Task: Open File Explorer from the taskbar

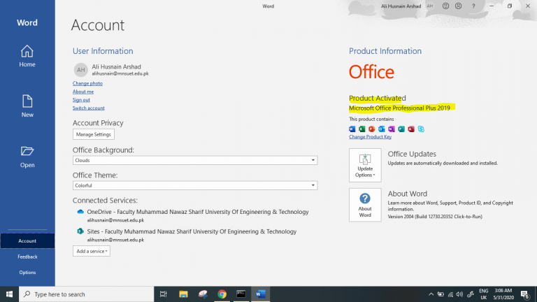Action: [183, 294]
